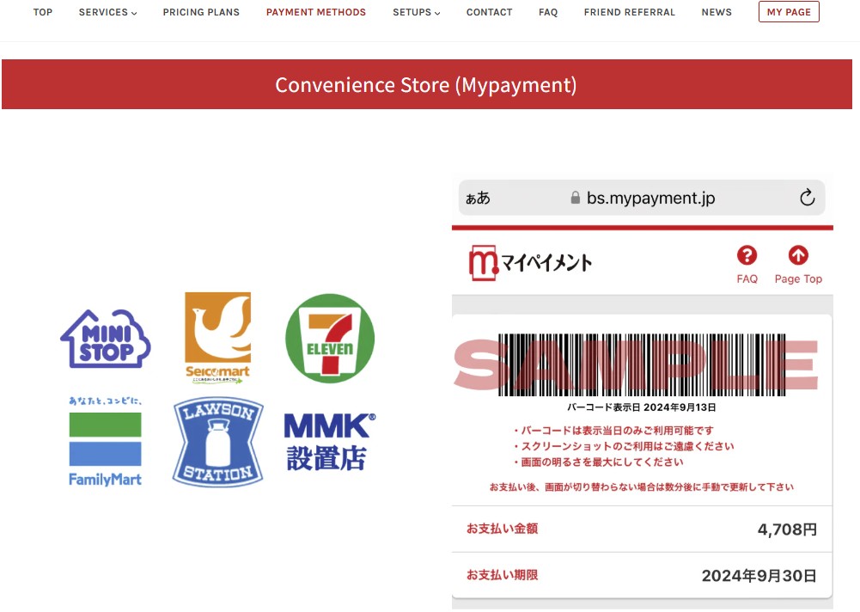This screenshot has width=860, height=612.
Task: Click the MINI STOP logo
Action: click(106, 339)
